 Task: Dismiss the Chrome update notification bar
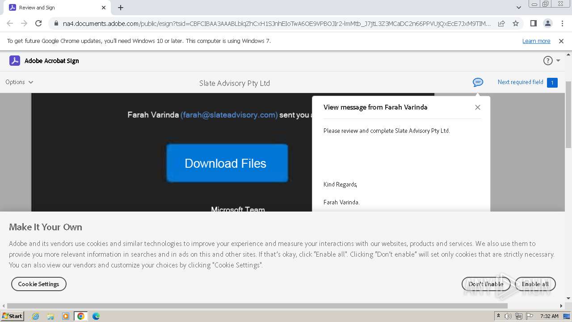561,41
